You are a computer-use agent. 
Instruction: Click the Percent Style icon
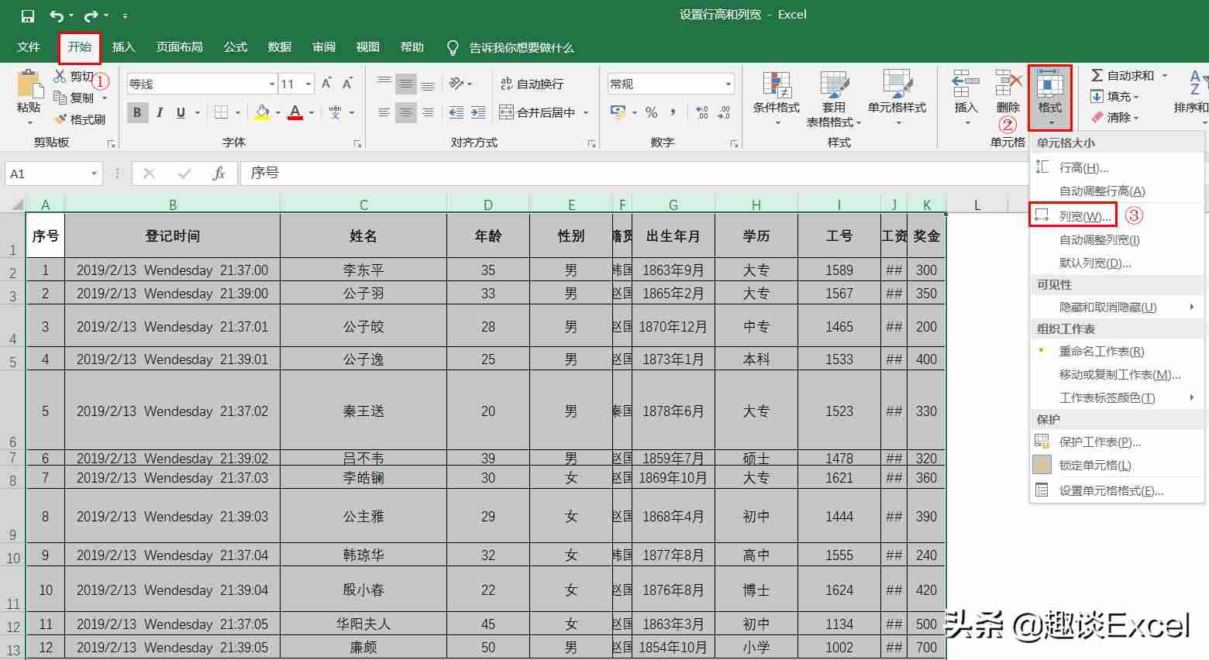coord(651,112)
